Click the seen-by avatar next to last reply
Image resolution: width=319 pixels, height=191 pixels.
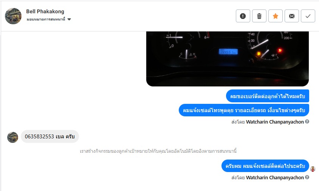click(x=313, y=169)
